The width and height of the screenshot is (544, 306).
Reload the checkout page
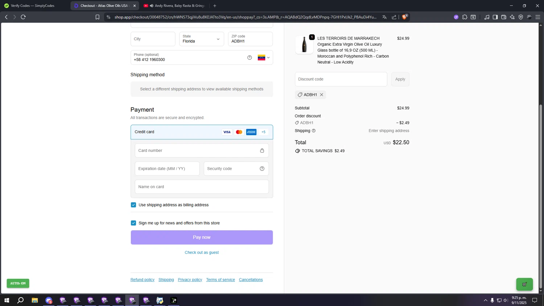pos(23,17)
